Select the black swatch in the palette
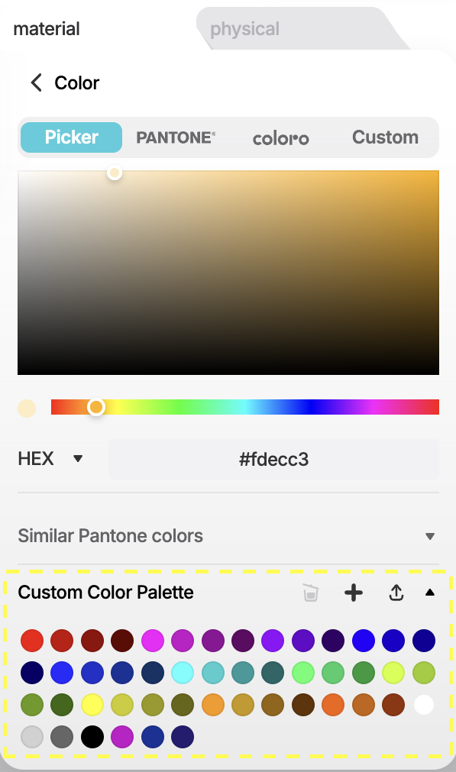 (x=92, y=736)
